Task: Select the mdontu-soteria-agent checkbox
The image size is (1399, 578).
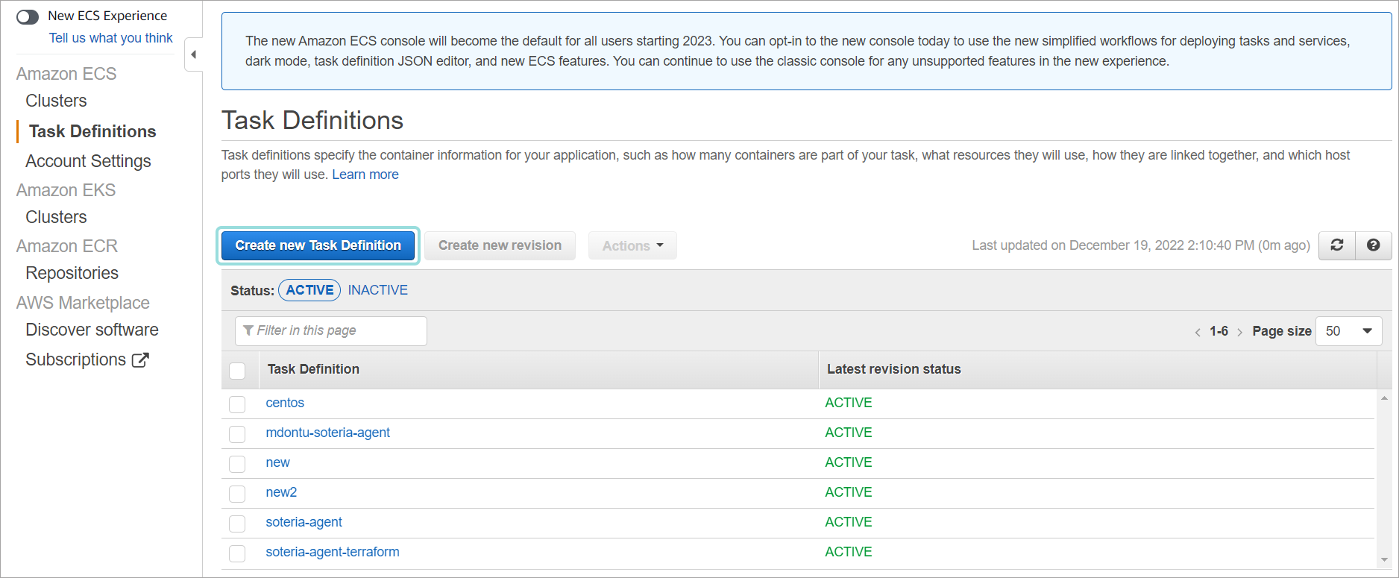Action: [x=237, y=434]
